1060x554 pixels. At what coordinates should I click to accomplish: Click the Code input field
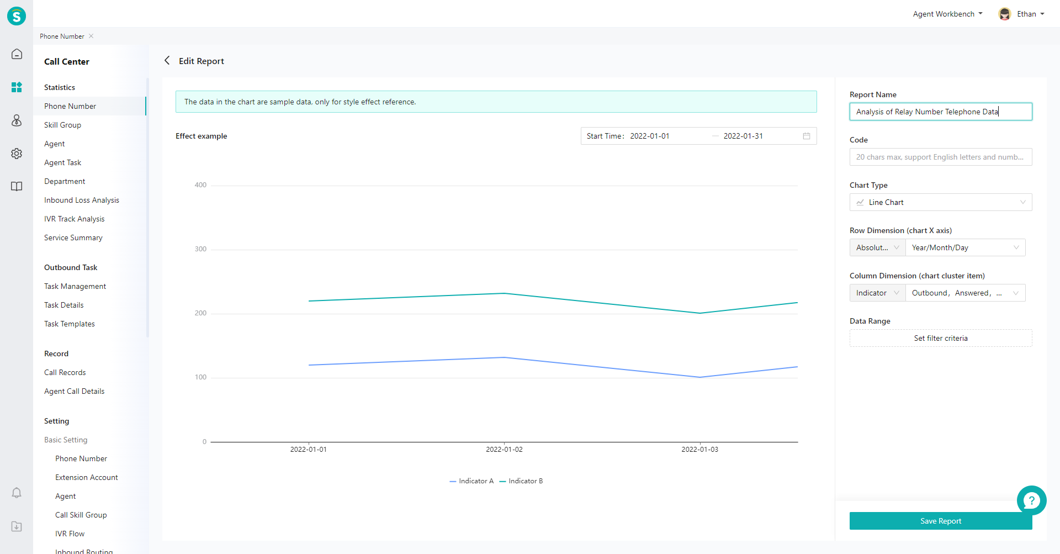point(941,157)
